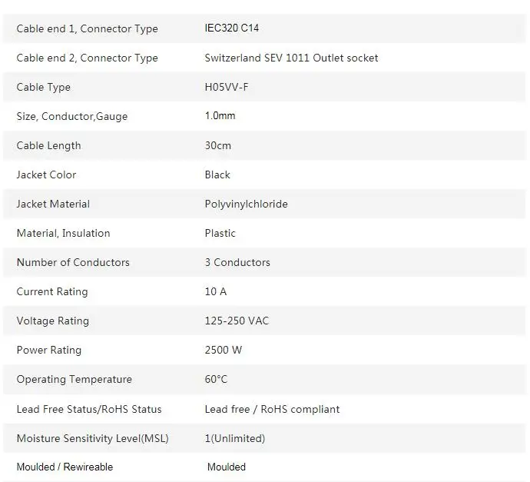Image resolution: width=530 pixels, height=482 pixels.
Task: Select the 125-250 VAC voltage value
Action: 237,321
